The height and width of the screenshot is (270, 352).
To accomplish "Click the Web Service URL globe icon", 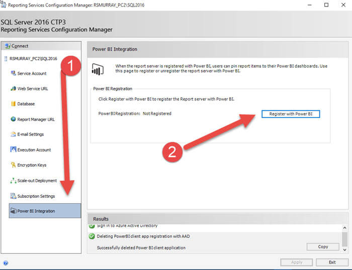I will (x=13, y=89).
